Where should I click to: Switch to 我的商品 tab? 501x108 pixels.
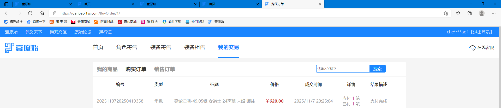click(x=107, y=69)
